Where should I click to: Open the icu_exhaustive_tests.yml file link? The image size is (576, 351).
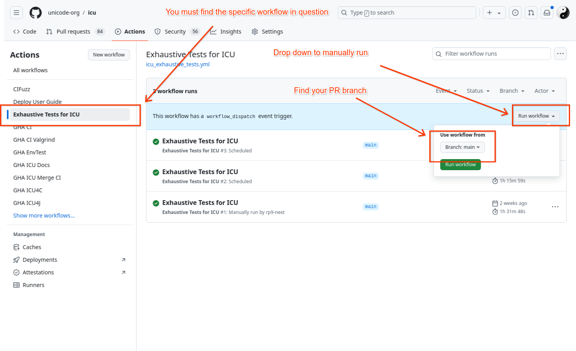[178, 64]
